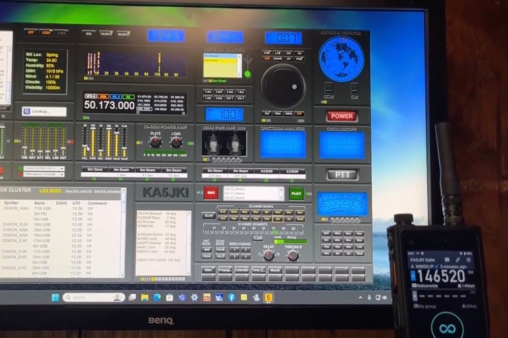The image size is (508, 338).
Task: Click the magnifier icon next to Lookup
Action: [x=27, y=110]
